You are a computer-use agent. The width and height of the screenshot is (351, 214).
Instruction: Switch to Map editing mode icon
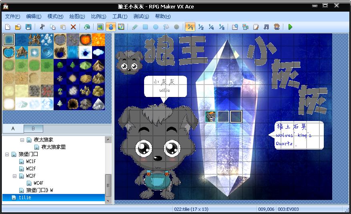[x=100, y=27]
